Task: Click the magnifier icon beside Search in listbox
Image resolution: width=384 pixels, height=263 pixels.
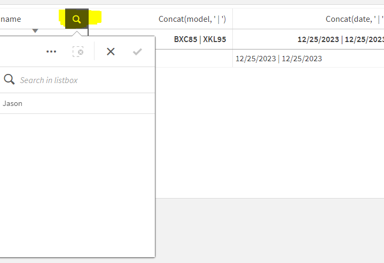Action: click(x=9, y=80)
